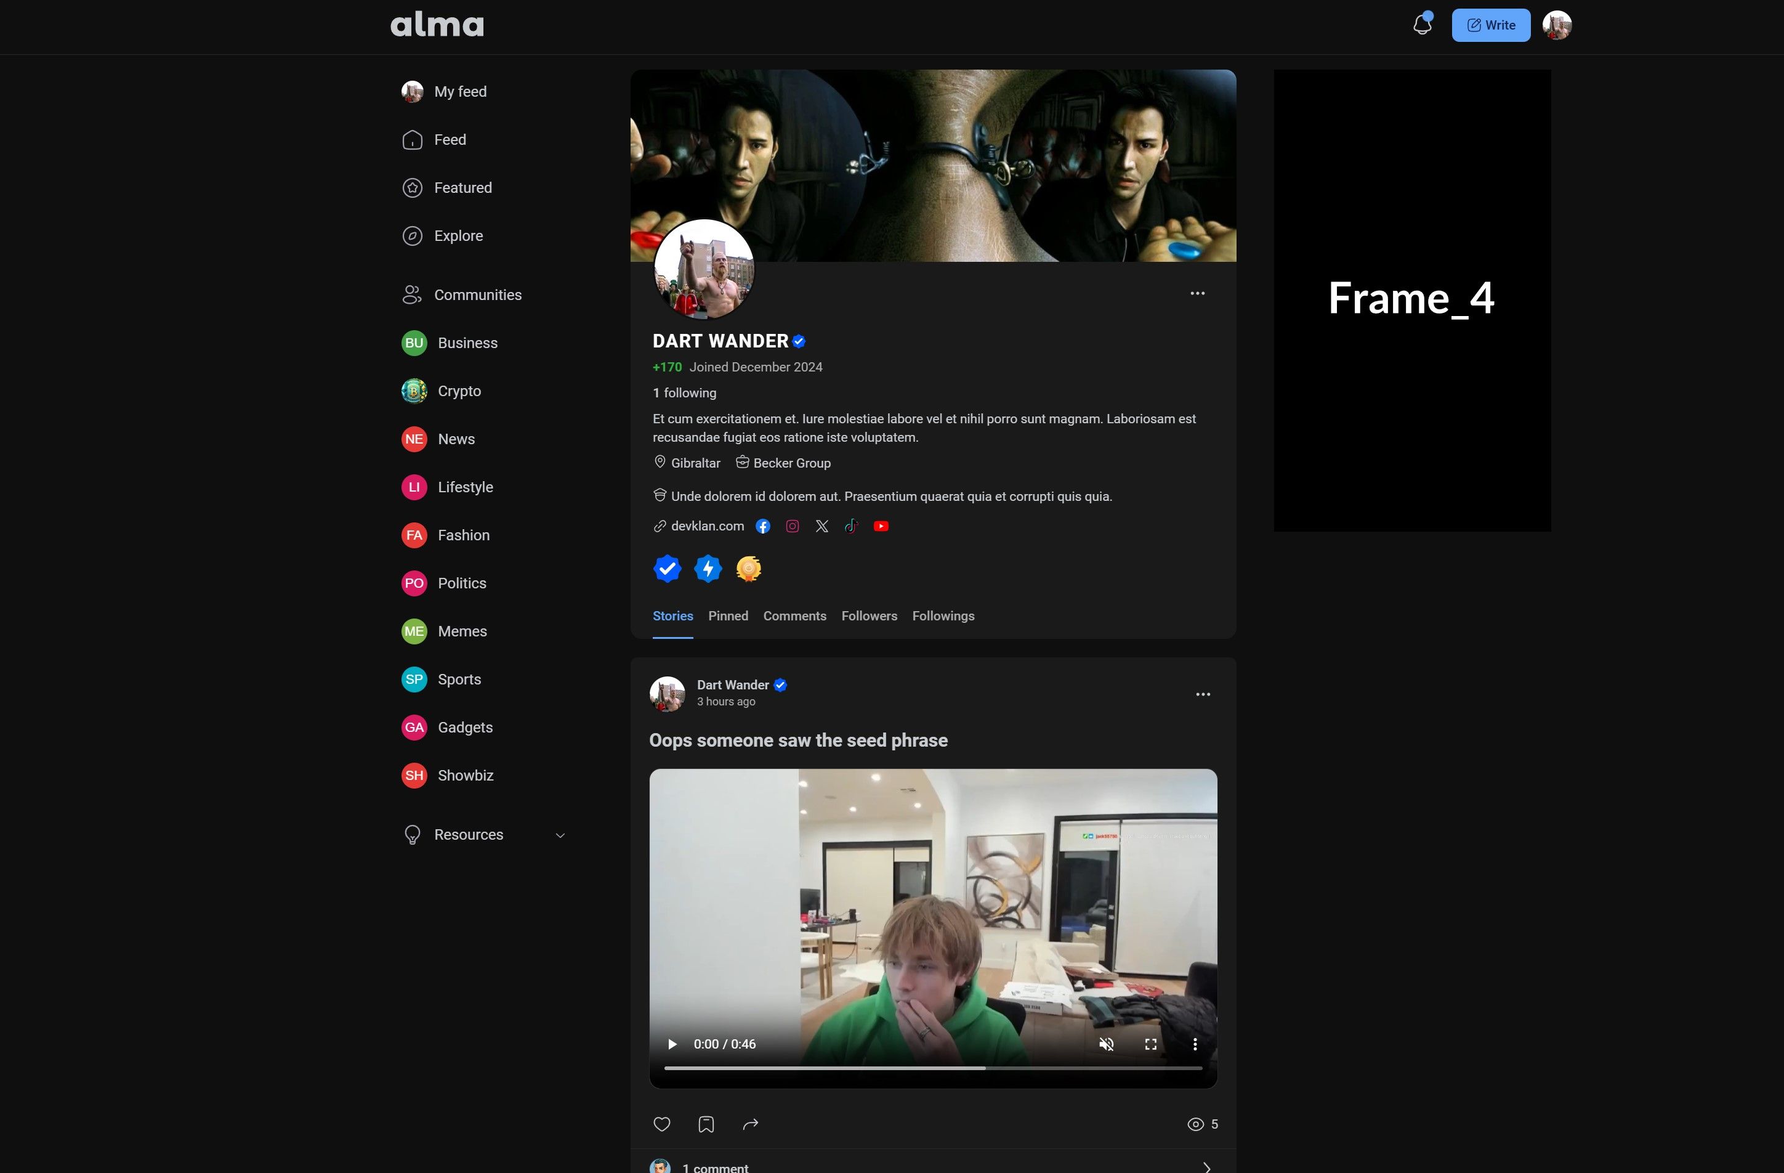Image resolution: width=1784 pixels, height=1173 pixels.
Task: Click the +170 rating value
Action: click(x=667, y=368)
